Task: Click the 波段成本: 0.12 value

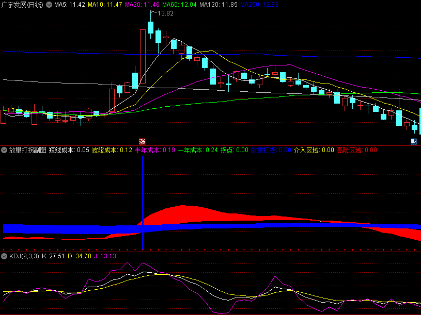Action: [112, 150]
